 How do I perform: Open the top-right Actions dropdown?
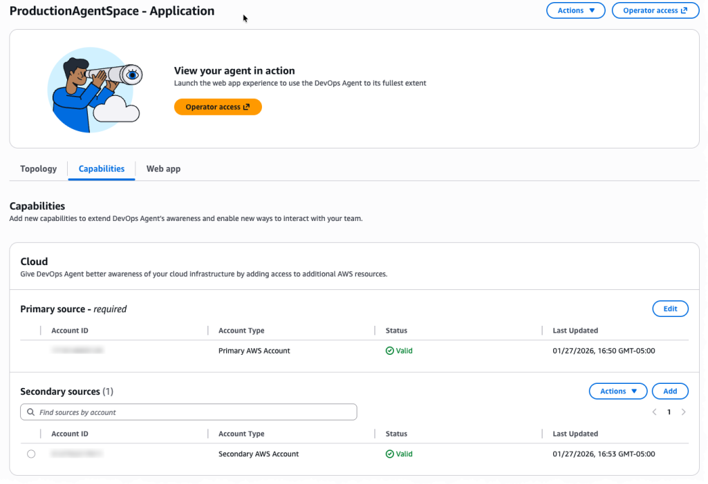[575, 10]
